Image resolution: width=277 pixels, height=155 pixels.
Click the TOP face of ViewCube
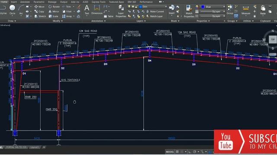pos(273,40)
